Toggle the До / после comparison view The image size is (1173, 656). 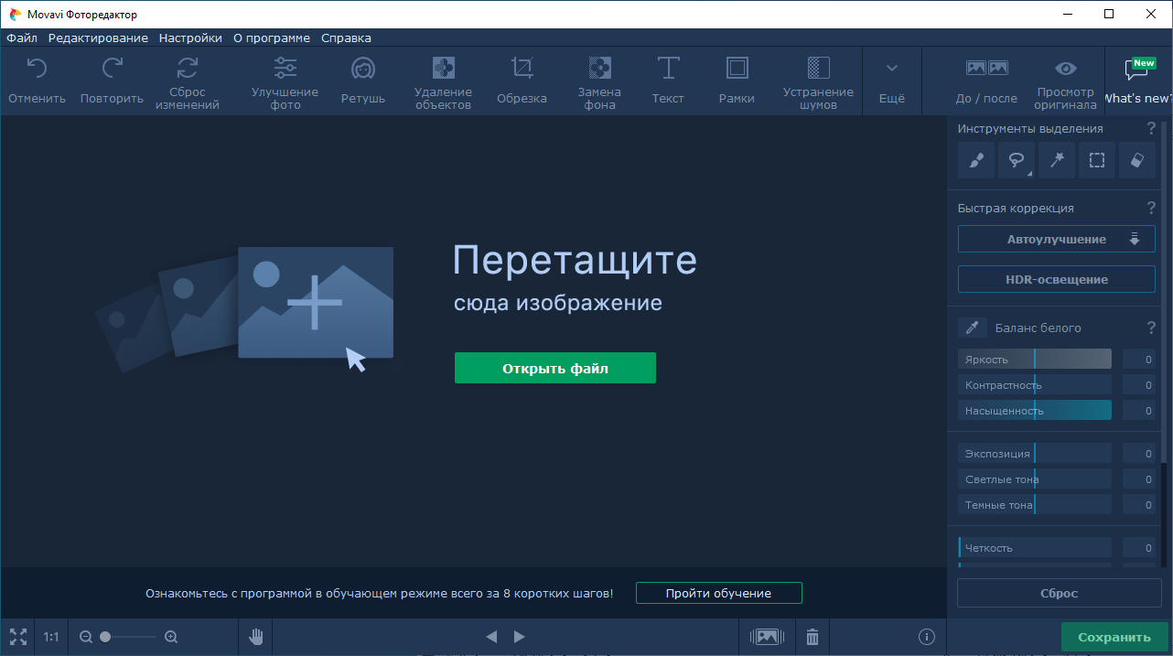(986, 81)
